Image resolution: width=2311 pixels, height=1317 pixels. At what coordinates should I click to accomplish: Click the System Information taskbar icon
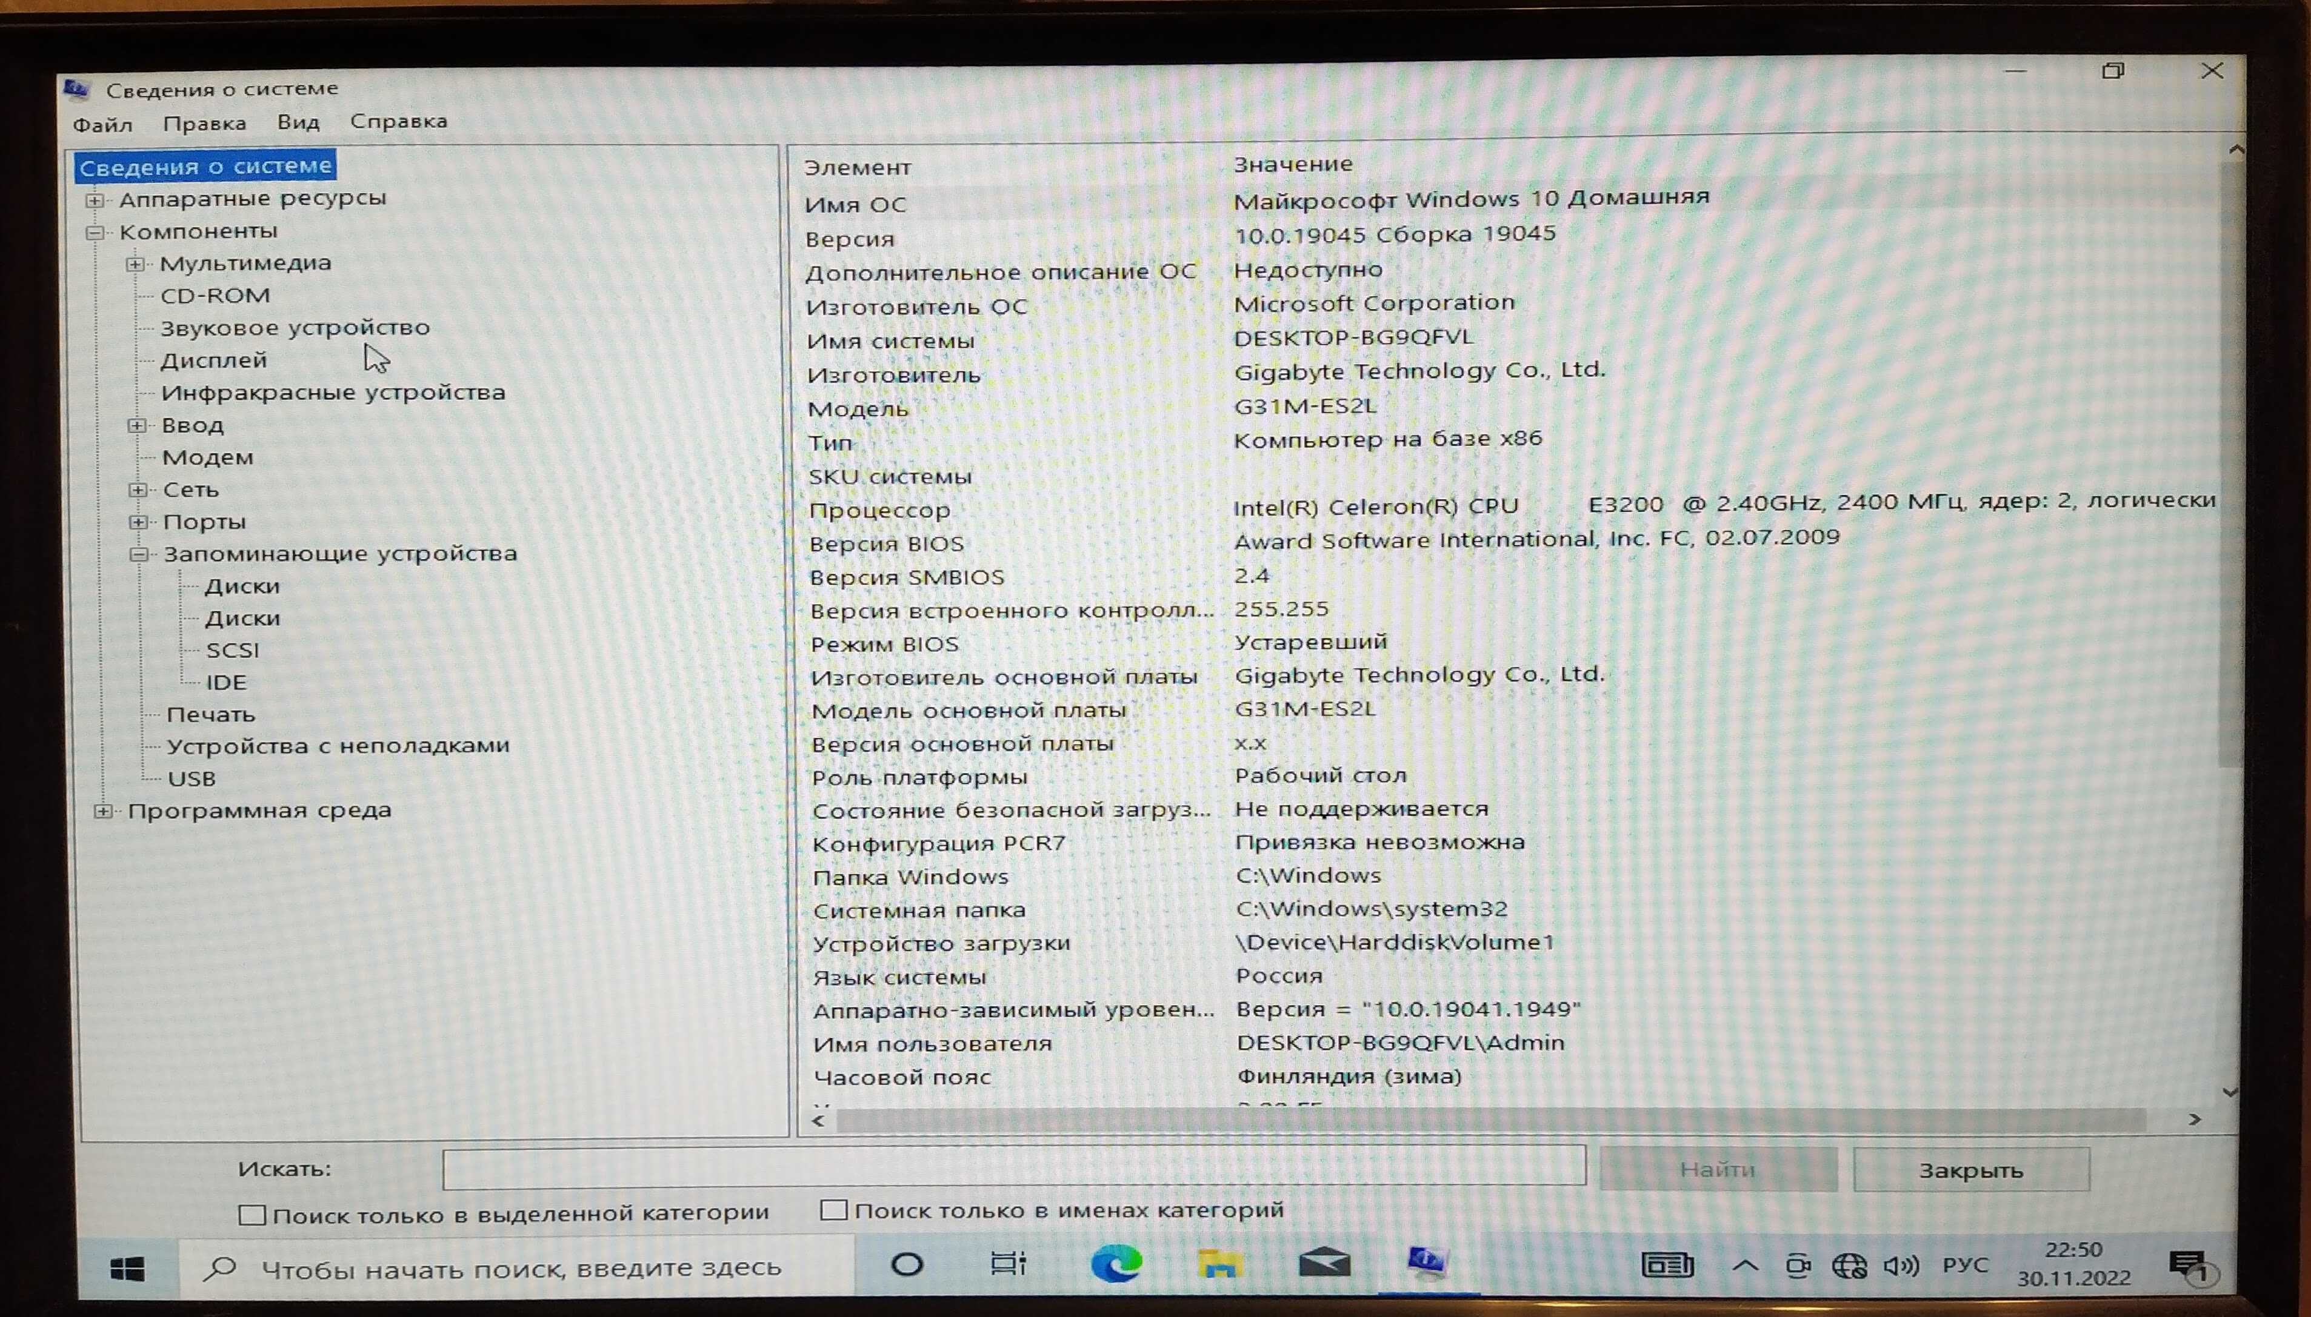(1428, 1261)
